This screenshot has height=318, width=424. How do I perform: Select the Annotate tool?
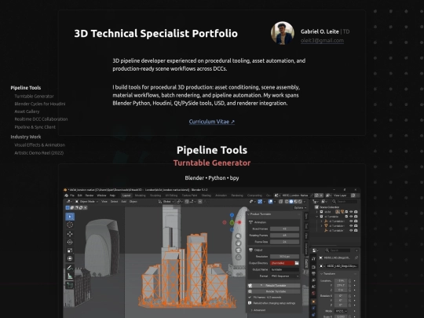[x=70, y=268]
